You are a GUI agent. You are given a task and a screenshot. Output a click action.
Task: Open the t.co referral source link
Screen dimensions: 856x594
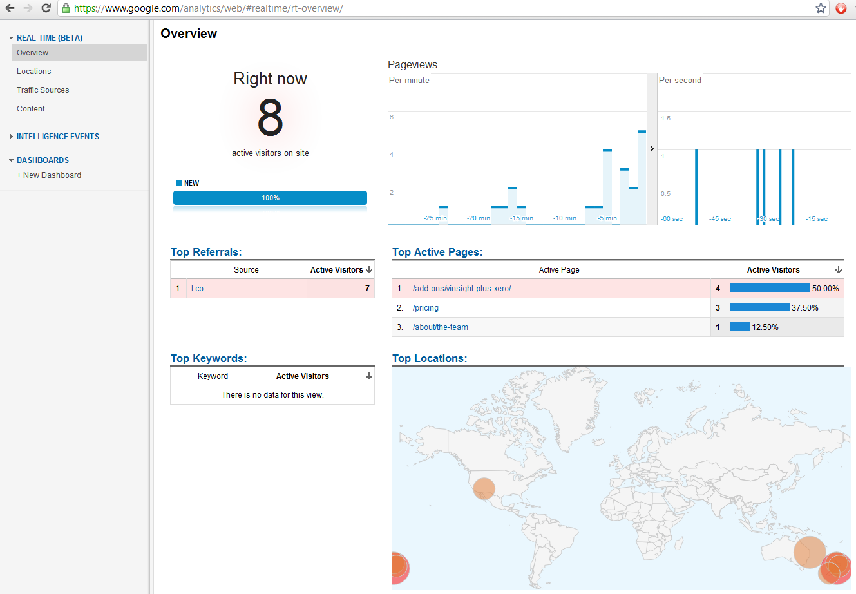tap(197, 289)
